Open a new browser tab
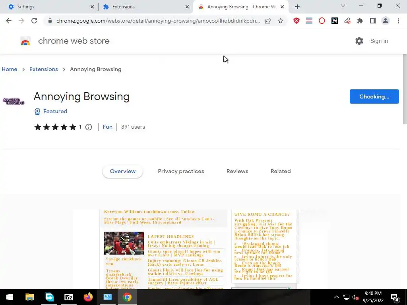This screenshot has width=407, height=305. [x=297, y=7]
